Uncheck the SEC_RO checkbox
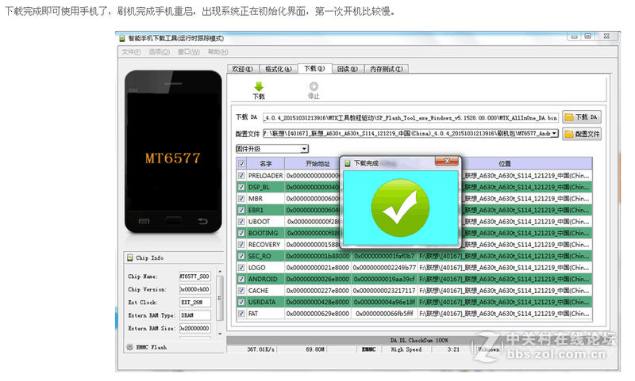Viewport: 635px width, 381px height. tap(242, 256)
